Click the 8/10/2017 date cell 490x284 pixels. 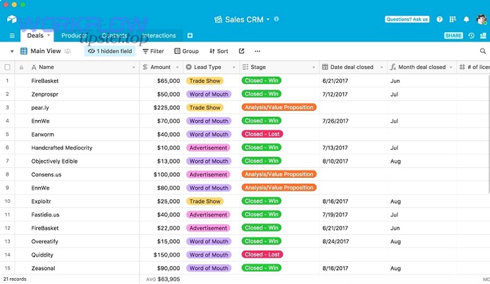click(x=353, y=161)
